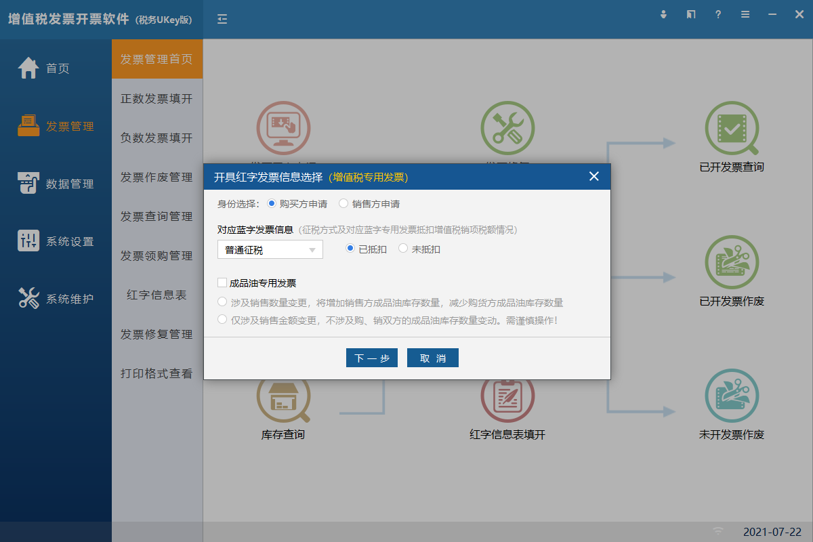Close the 开具红字发票信息选择 dialog
Screen dimensions: 813x542
(594, 177)
